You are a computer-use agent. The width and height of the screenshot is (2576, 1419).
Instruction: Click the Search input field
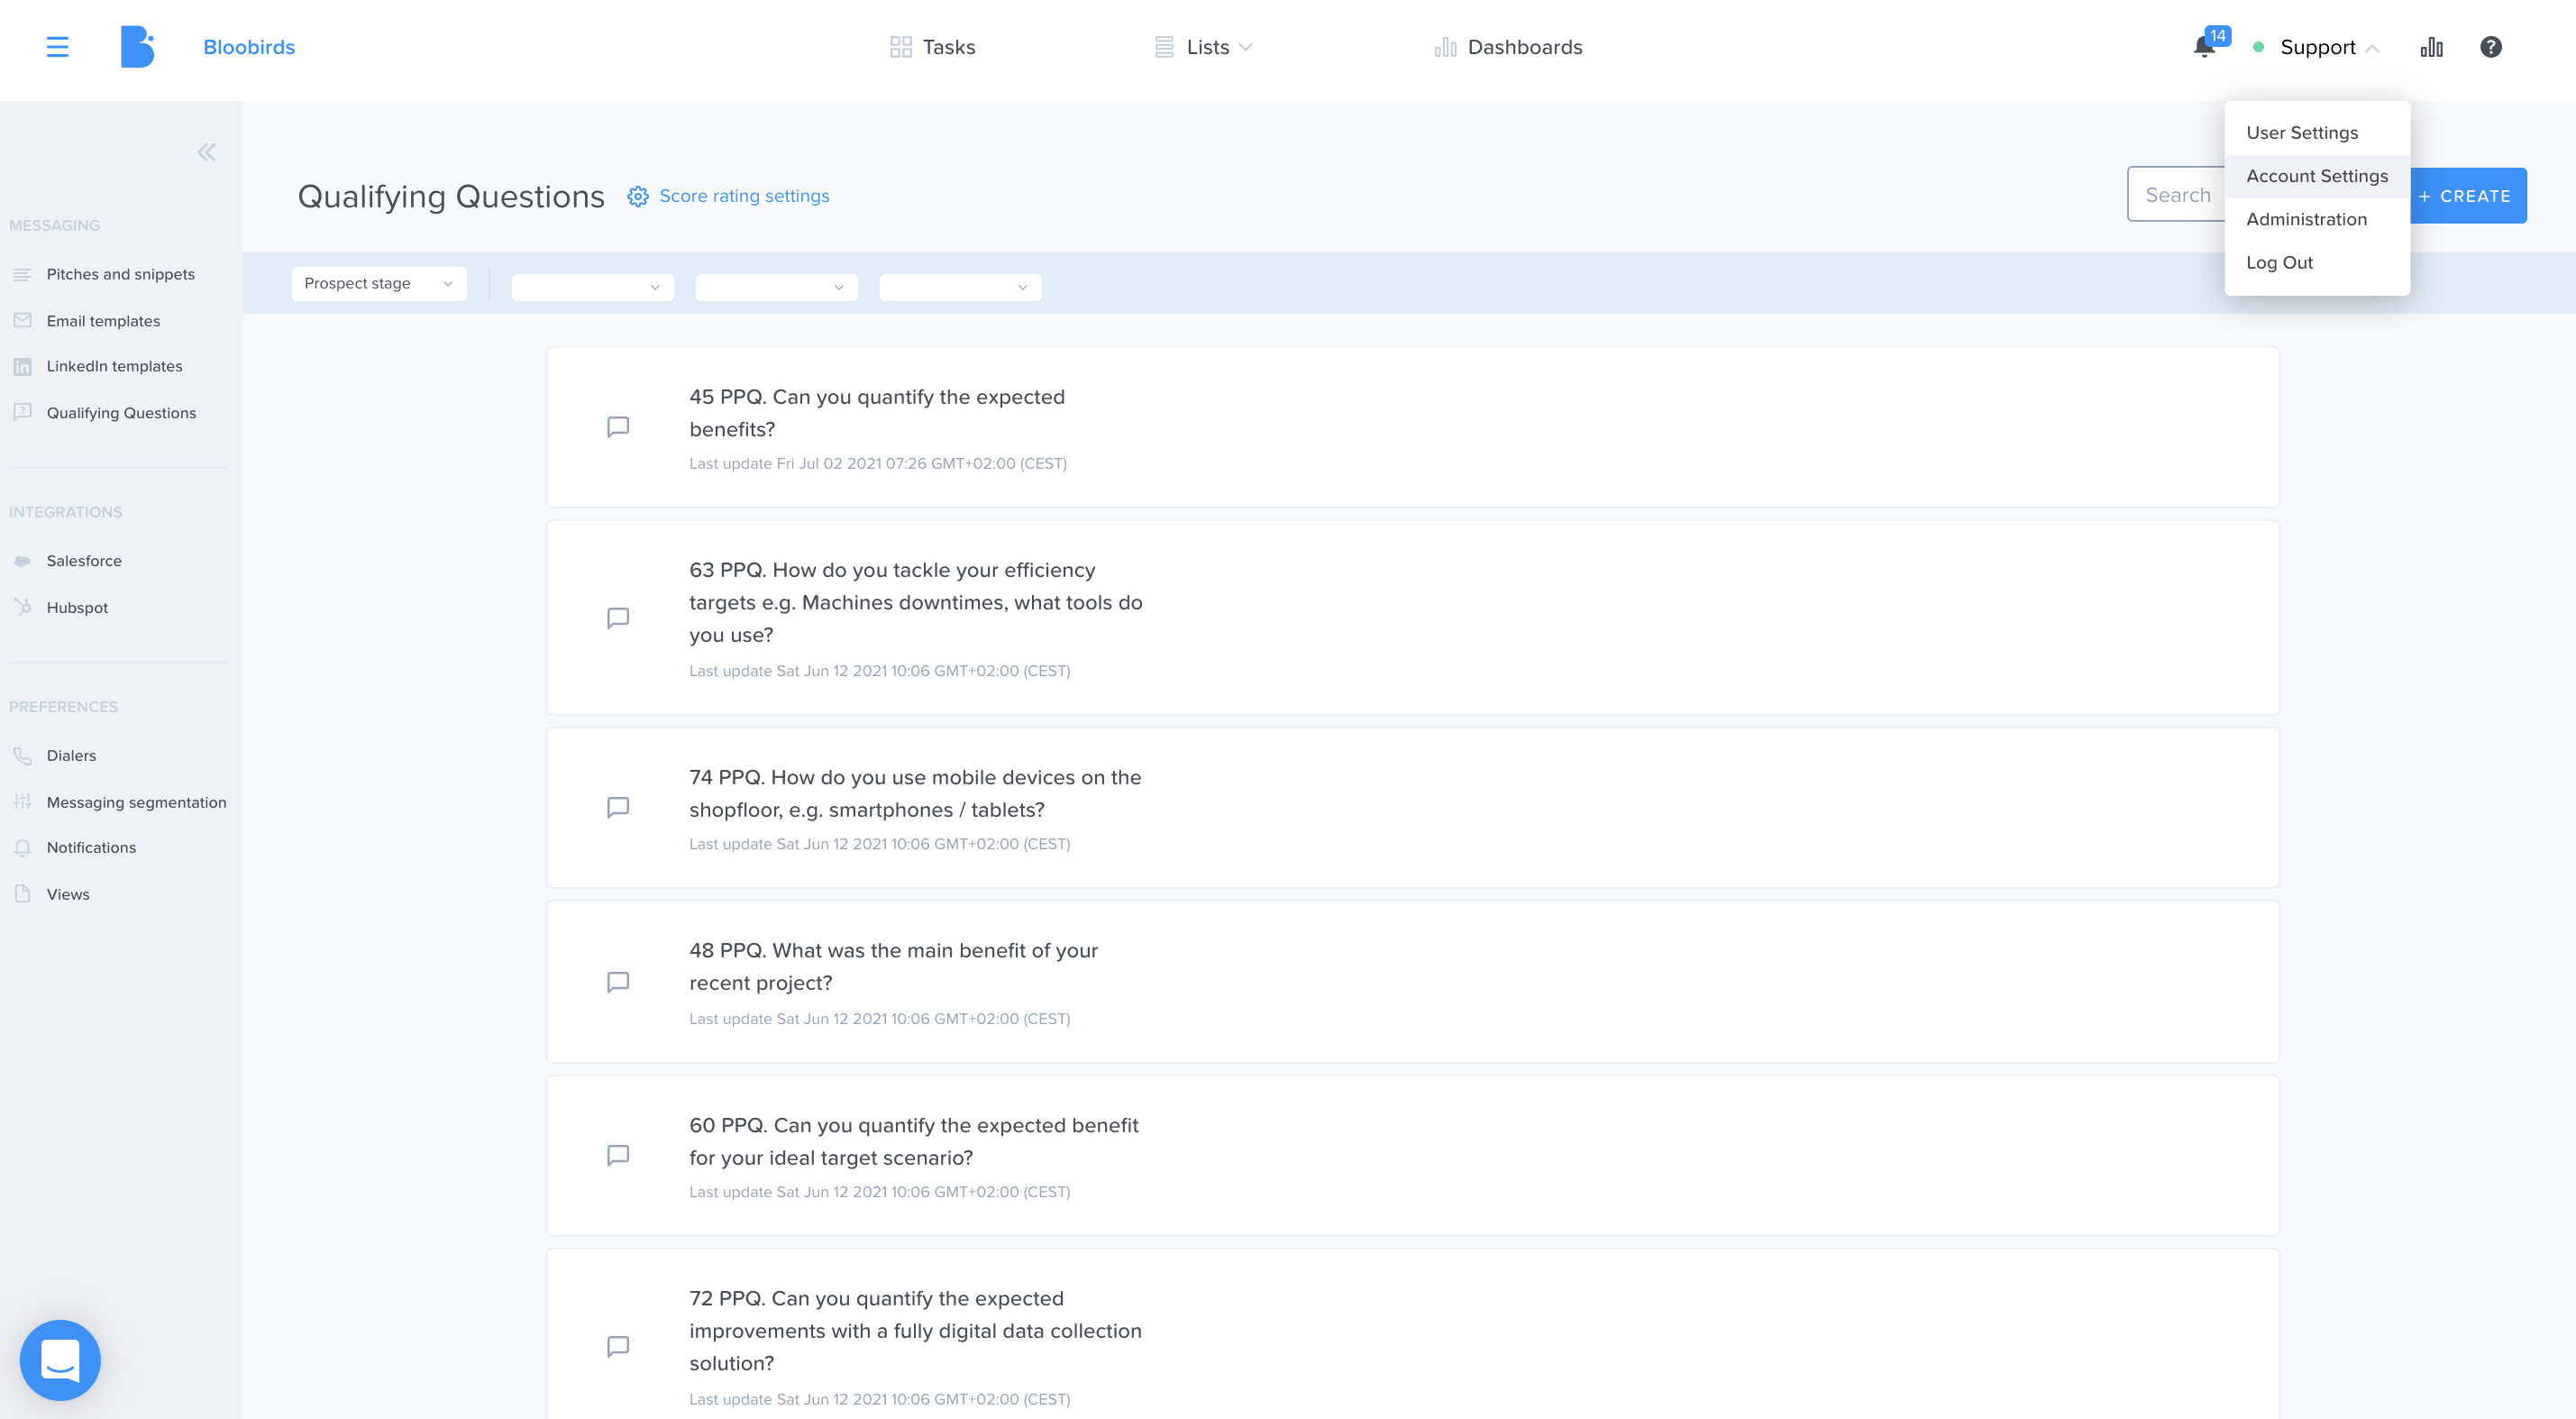2176,195
